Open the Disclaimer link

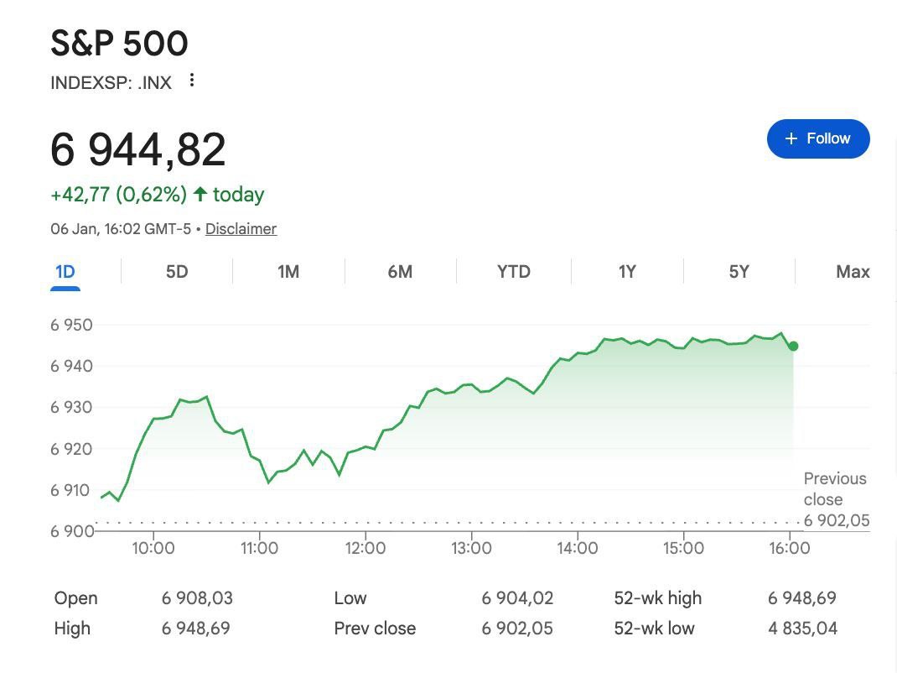[x=241, y=229]
